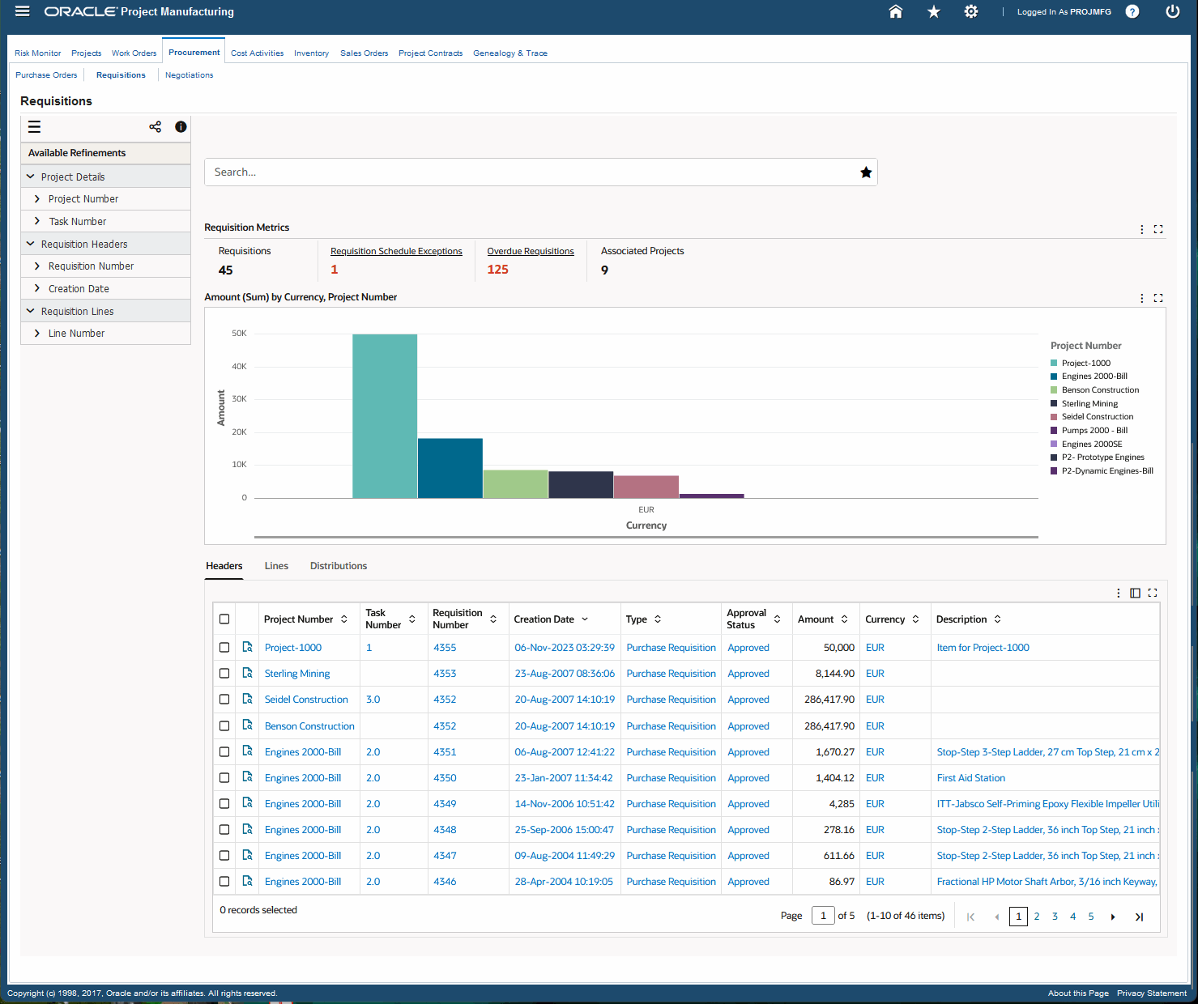Click the Logout power icon
The image size is (1198, 1004).
1172,11
